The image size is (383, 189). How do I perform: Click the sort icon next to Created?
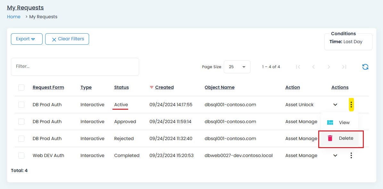click(x=152, y=88)
